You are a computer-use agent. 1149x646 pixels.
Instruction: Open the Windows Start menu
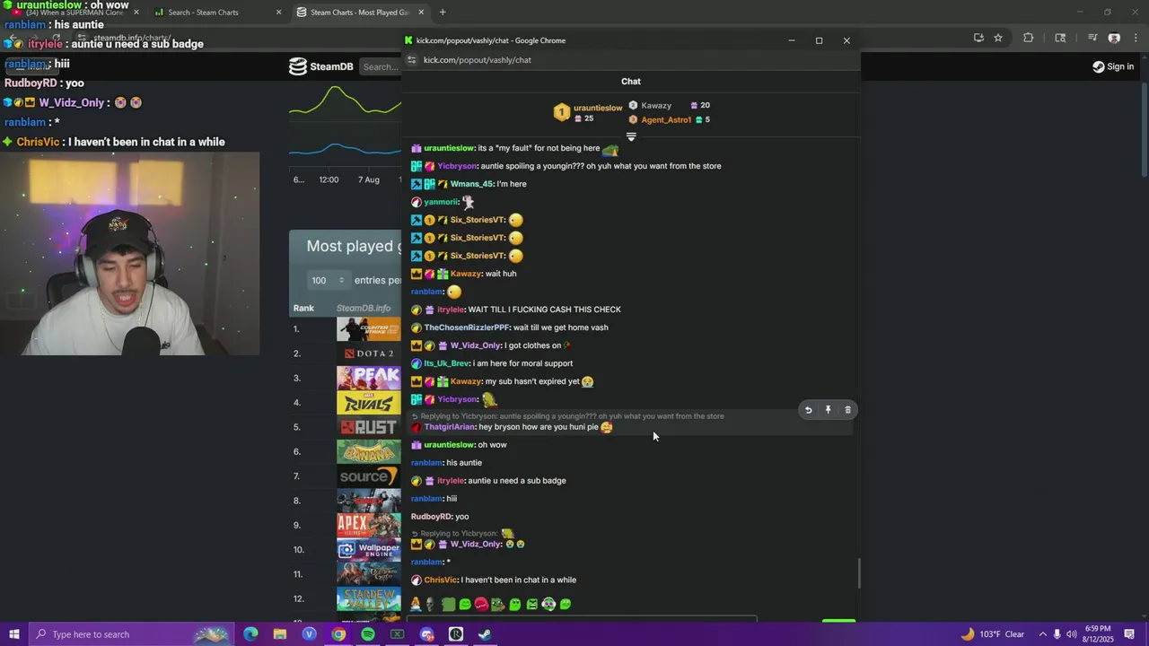(x=13, y=634)
